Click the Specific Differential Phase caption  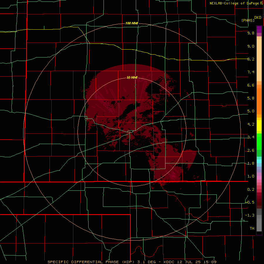coord(132,262)
